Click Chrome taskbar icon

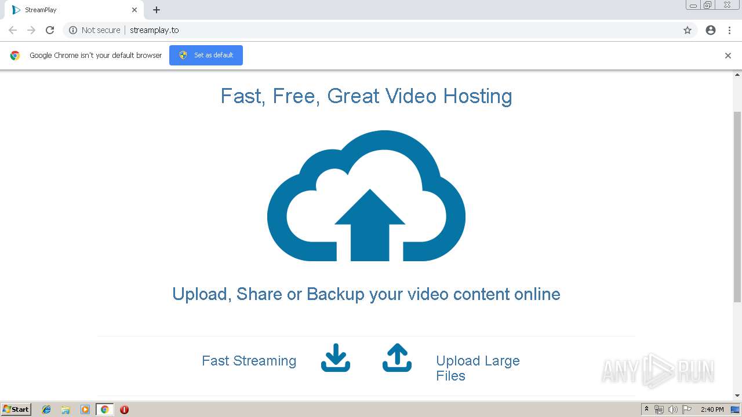point(104,409)
